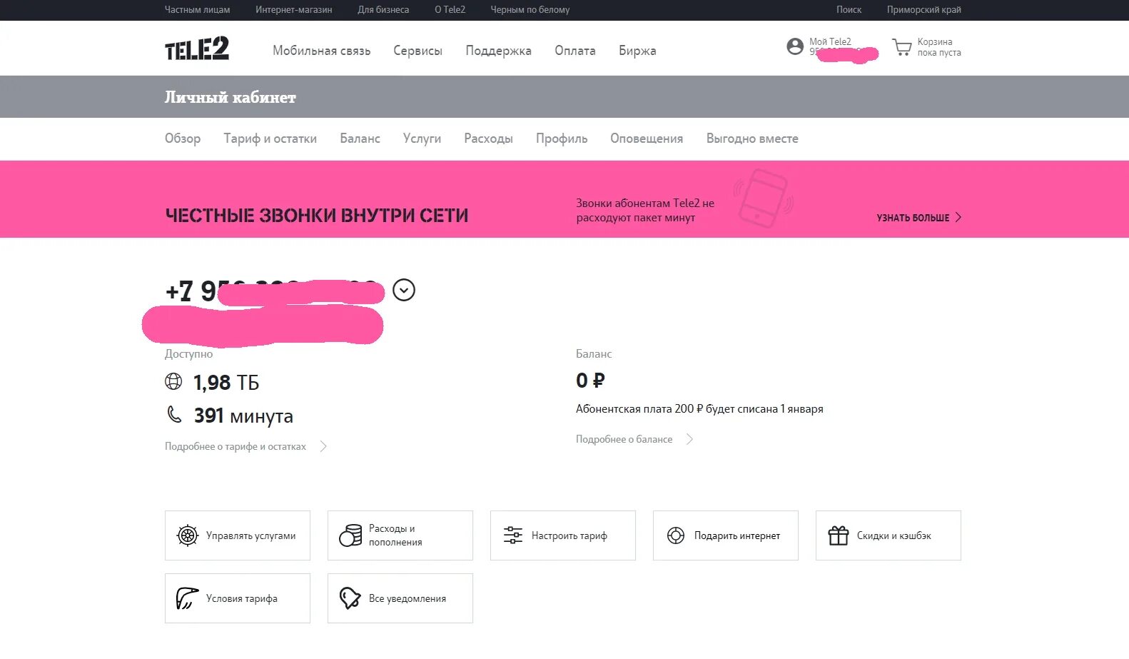
Task: Open the shopping cart icon
Action: pos(902,47)
